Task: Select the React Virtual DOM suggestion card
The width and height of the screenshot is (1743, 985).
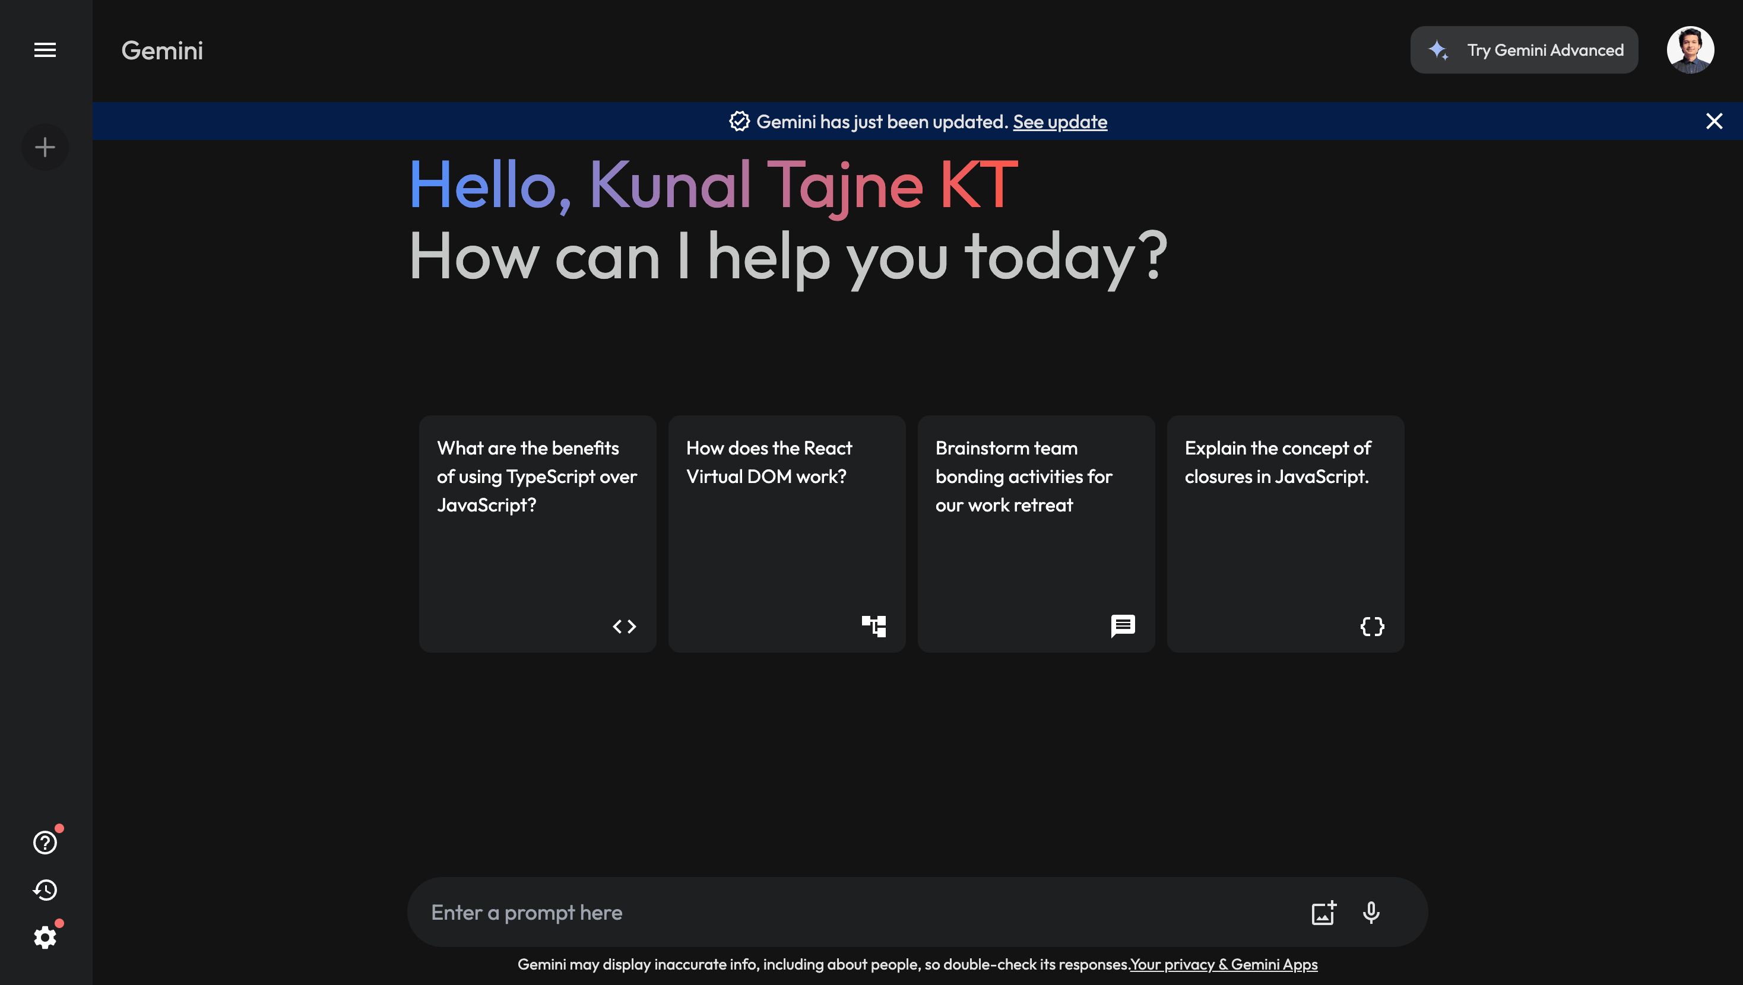Action: click(x=786, y=534)
